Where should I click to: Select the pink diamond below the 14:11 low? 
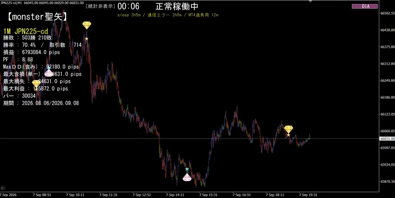pyautogui.click(x=187, y=177)
